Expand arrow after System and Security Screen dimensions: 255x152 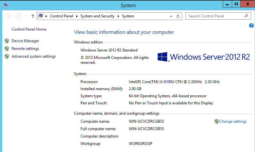118,16
